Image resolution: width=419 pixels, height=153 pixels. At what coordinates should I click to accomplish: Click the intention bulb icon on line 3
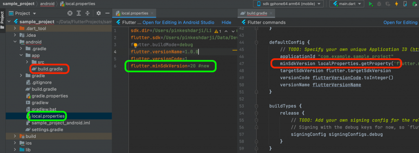click(135, 45)
